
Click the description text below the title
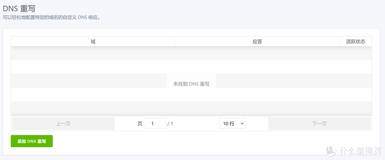[51, 17]
